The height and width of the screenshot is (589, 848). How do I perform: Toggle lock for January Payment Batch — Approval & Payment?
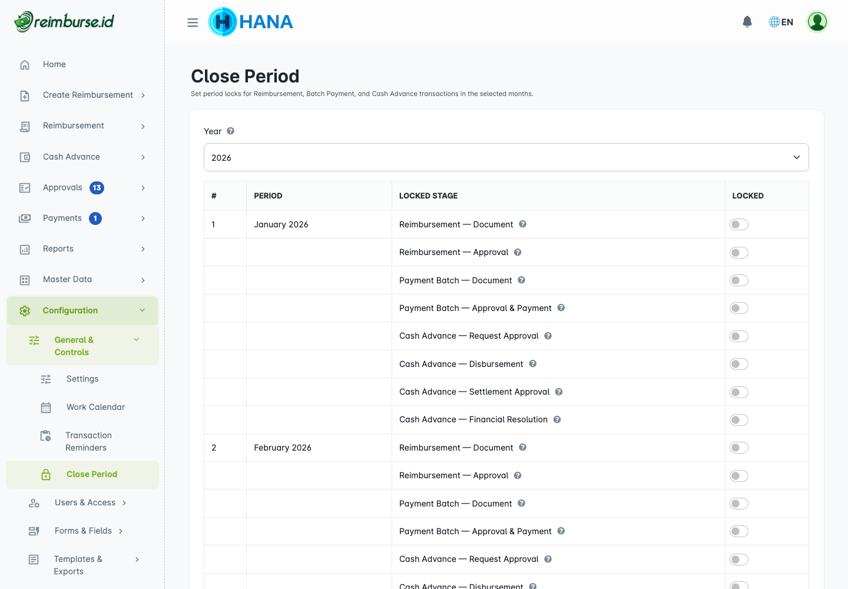739,308
